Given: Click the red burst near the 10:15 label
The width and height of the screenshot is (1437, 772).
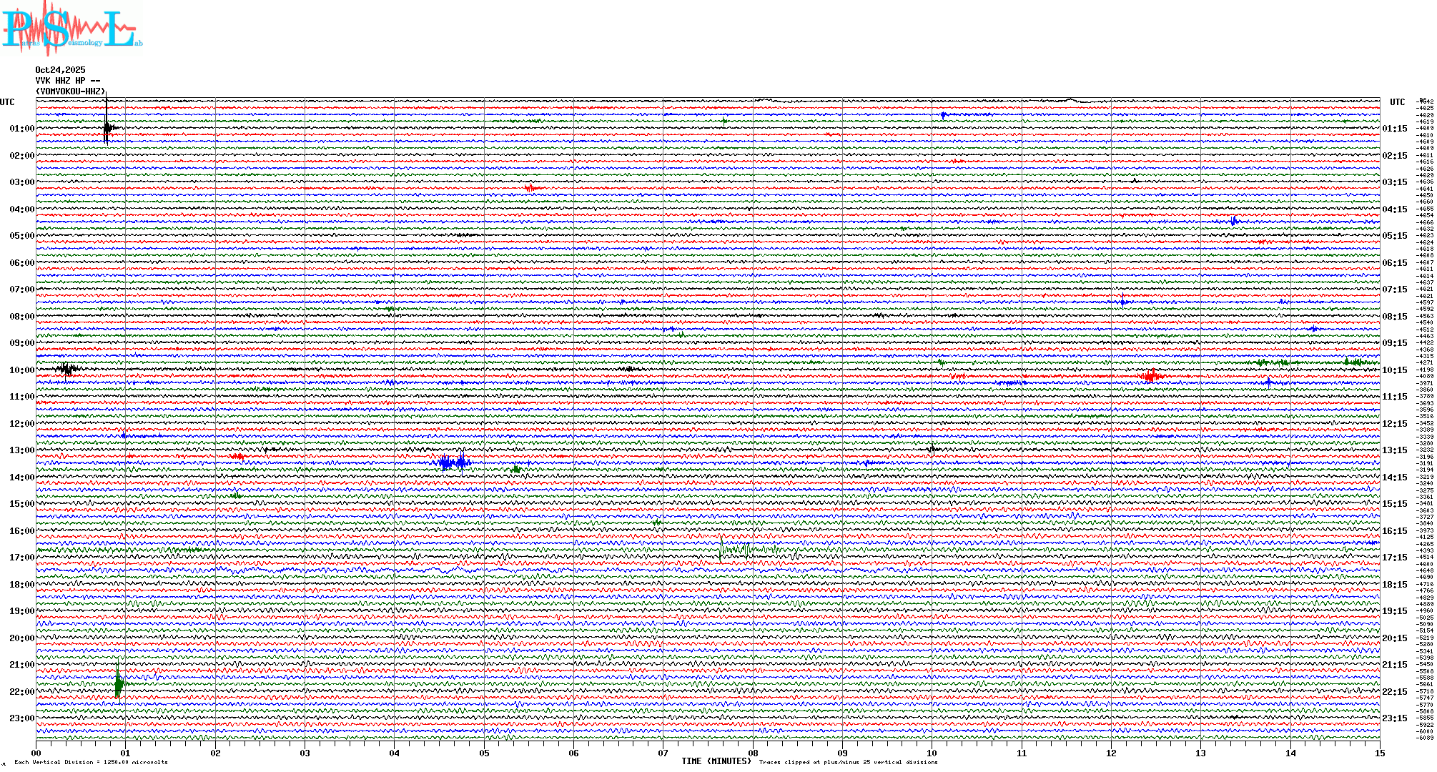Looking at the screenshot, I should [1150, 375].
